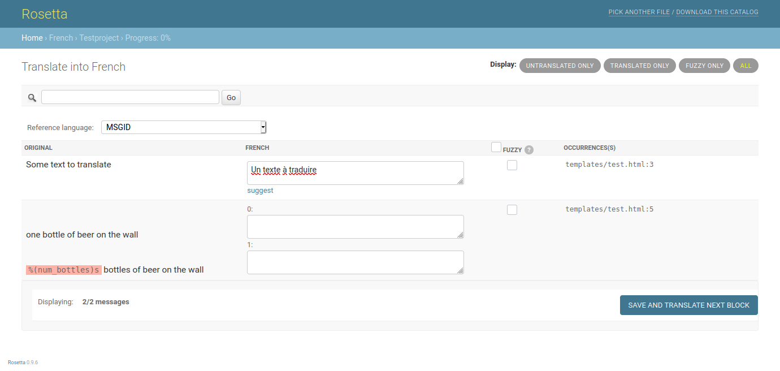The width and height of the screenshot is (780, 371).
Task: Click the plural form 1 translation textarea
Action: tap(355, 262)
